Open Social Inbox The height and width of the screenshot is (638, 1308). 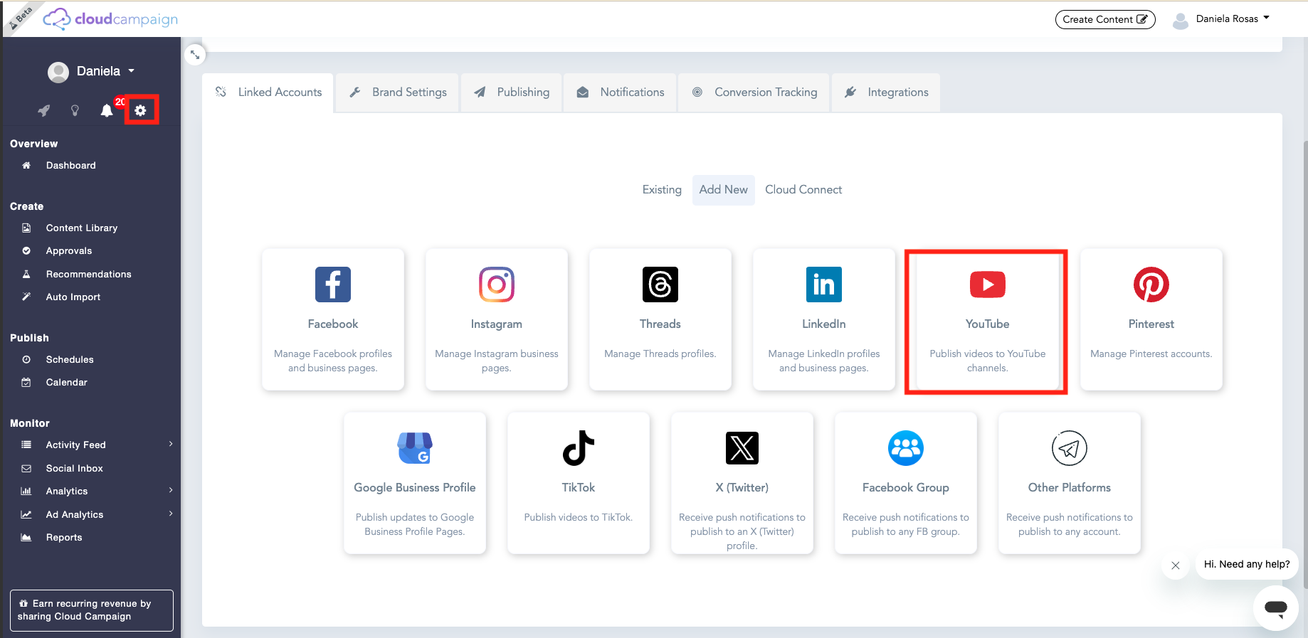coord(75,468)
